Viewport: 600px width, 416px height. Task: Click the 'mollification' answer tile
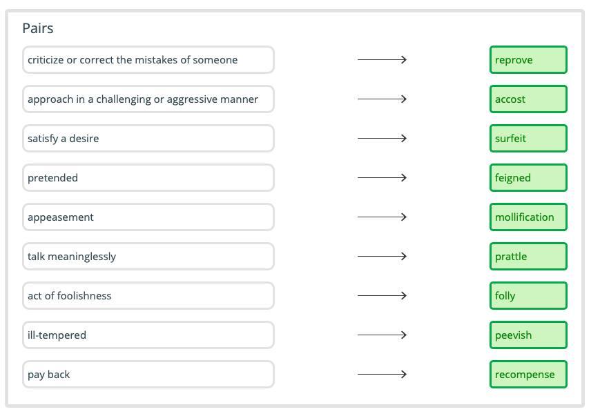click(528, 217)
